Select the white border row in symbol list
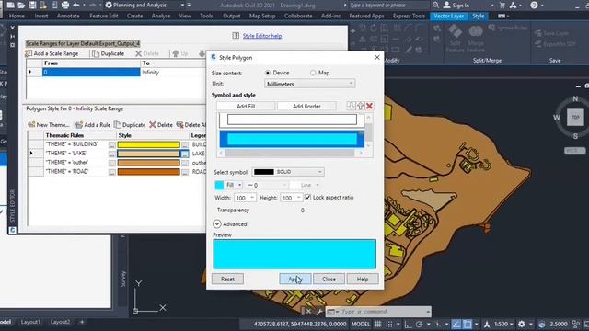Viewport: 589px width, 331px height. pyautogui.click(x=292, y=120)
